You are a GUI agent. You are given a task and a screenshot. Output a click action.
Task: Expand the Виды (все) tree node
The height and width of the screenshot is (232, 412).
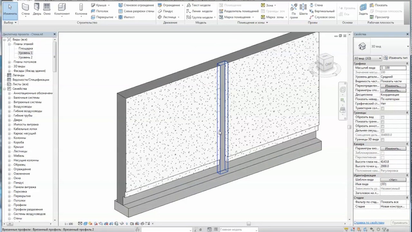[x=5, y=40]
